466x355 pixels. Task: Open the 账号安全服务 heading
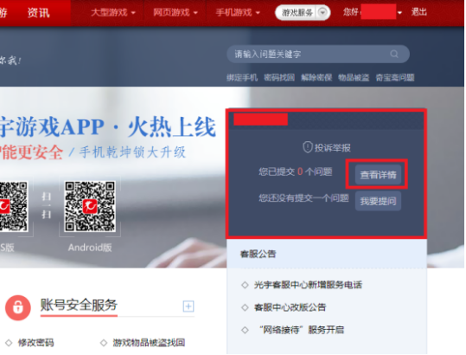(79, 305)
